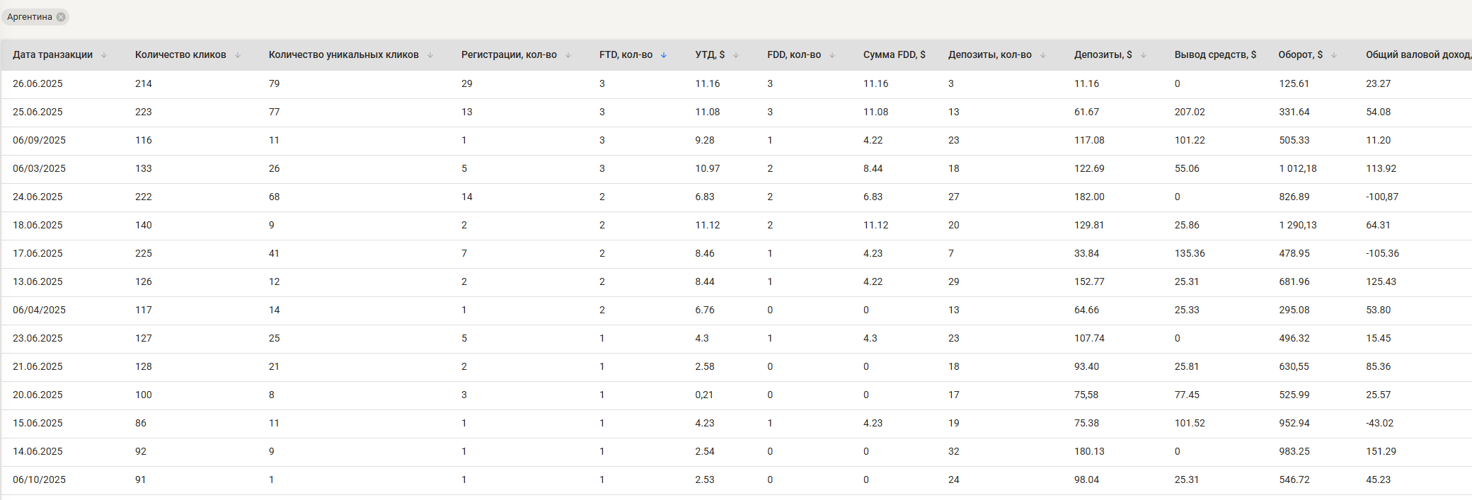The image size is (1472, 500).
Task: Select the 1 290,13 turnover cell
Action: (1298, 225)
